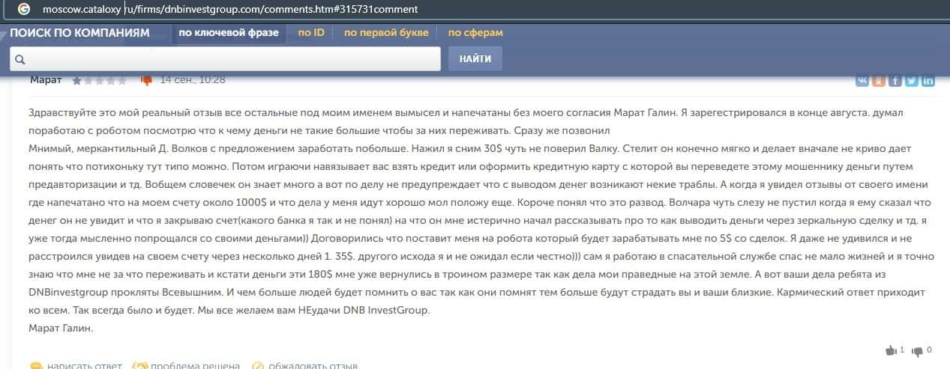Share review on Odnoklassniki
Viewport: 950px width, 369px height.
tap(879, 81)
